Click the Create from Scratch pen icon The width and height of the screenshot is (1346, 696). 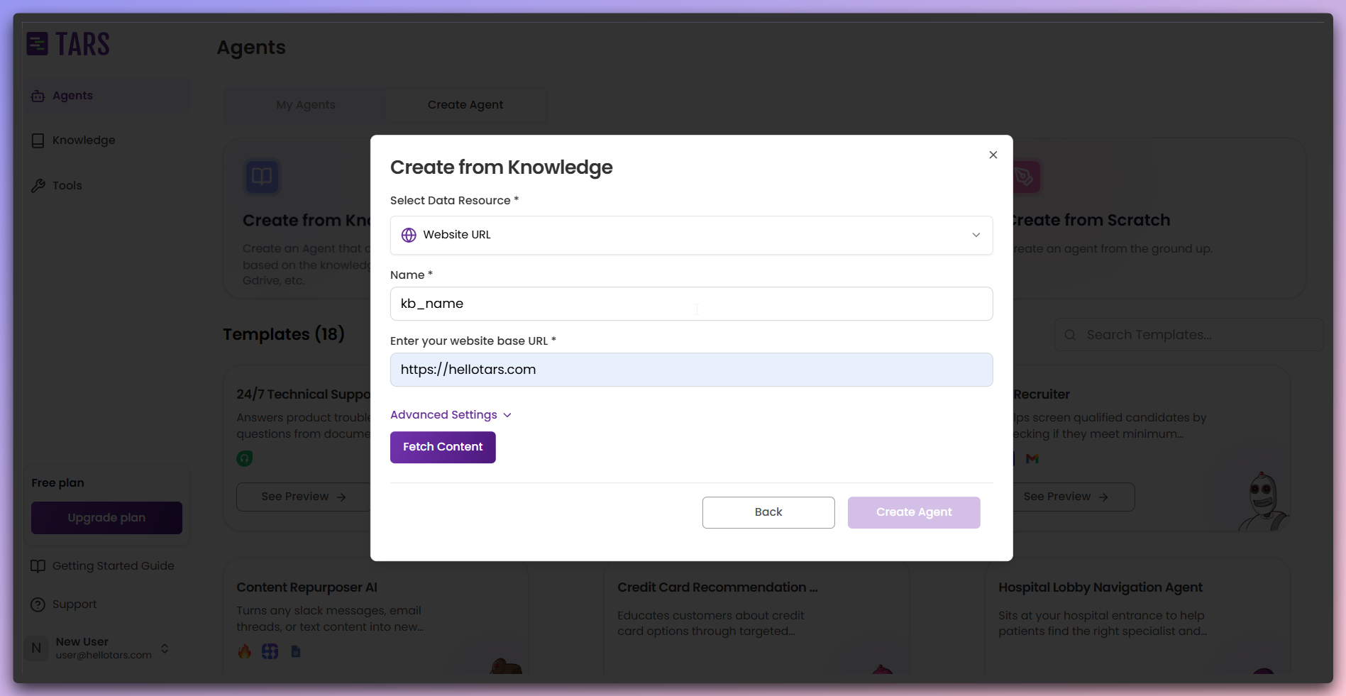[x=1024, y=176]
